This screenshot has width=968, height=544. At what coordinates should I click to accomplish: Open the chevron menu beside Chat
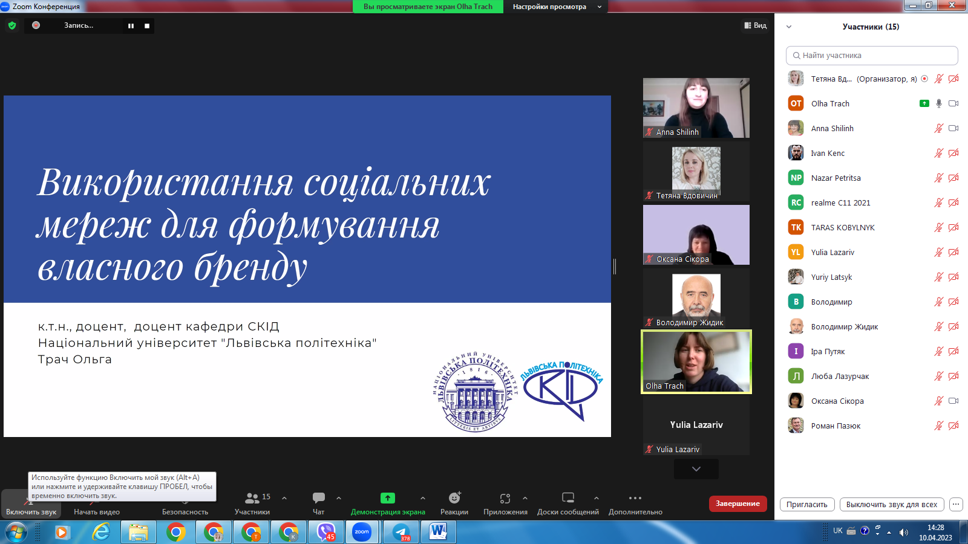pyautogui.click(x=339, y=498)
